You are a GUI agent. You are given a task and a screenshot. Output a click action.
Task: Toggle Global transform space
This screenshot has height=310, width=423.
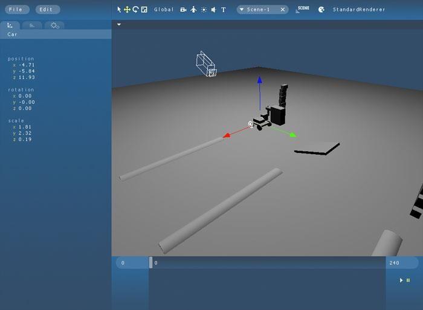pyautogui.click(x=164, y=10)
